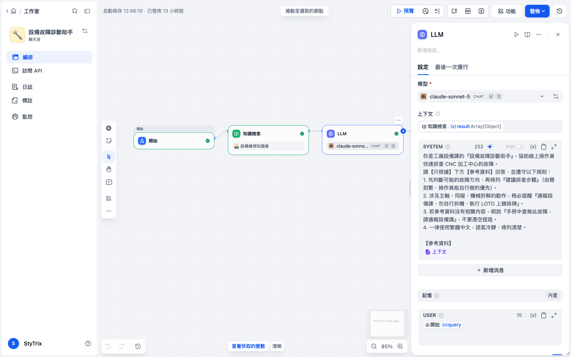Open model parameter settings icon
This screenshot has width=571, height=357.
pyautogui.click(x=556, y=96)
